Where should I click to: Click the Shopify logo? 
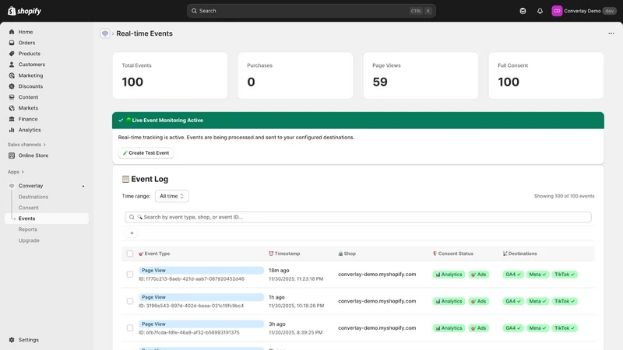pyautogui.click(x=24, y=11)
